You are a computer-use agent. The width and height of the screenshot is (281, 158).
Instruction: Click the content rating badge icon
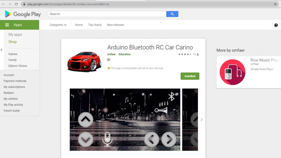pyautogui.click(x=109, y=60)
